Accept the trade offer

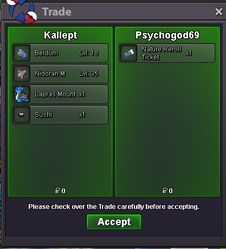(114, 222)
